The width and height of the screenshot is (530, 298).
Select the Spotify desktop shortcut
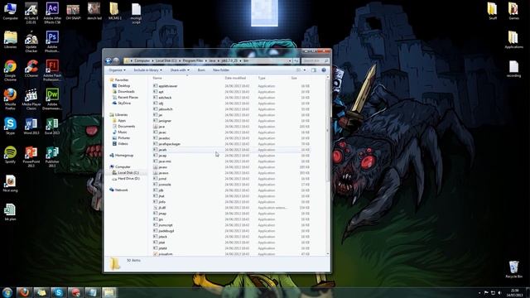10,155
